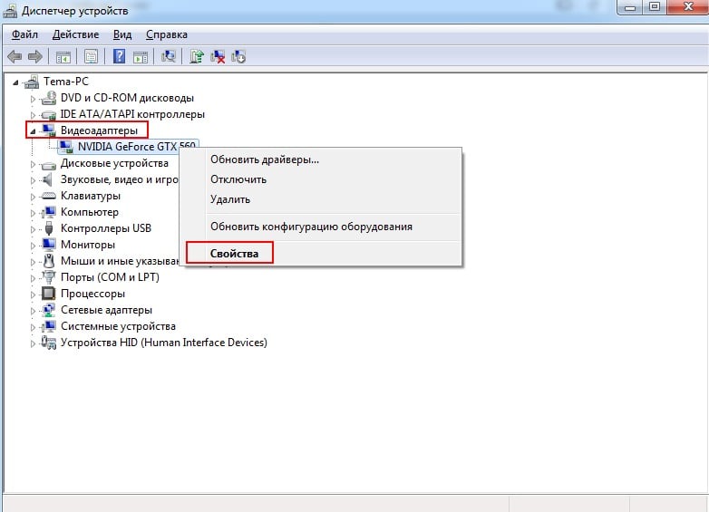The width and height of the screenshot is (709, 512).
Task: Click the blue Help question mark icon
Action: click(118, 56)
